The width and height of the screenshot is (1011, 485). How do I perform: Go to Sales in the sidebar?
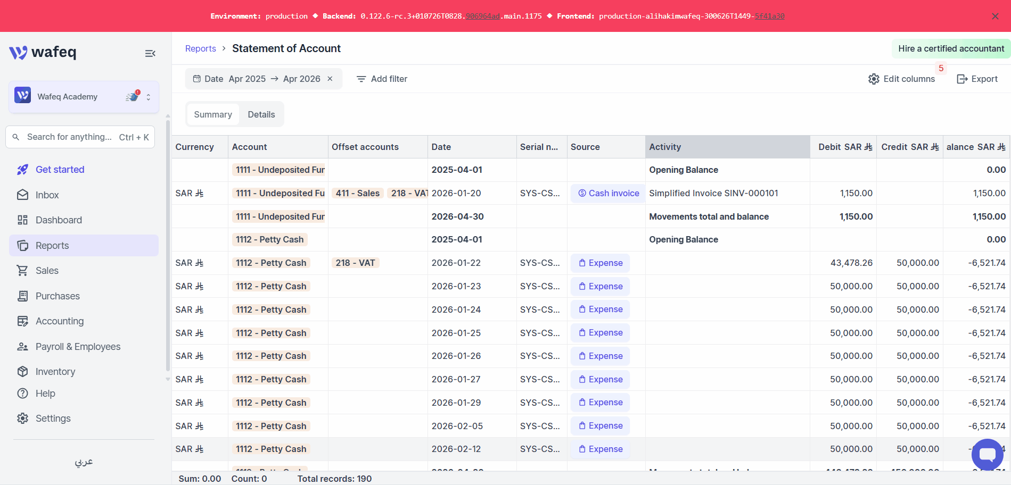click(84, 271)
